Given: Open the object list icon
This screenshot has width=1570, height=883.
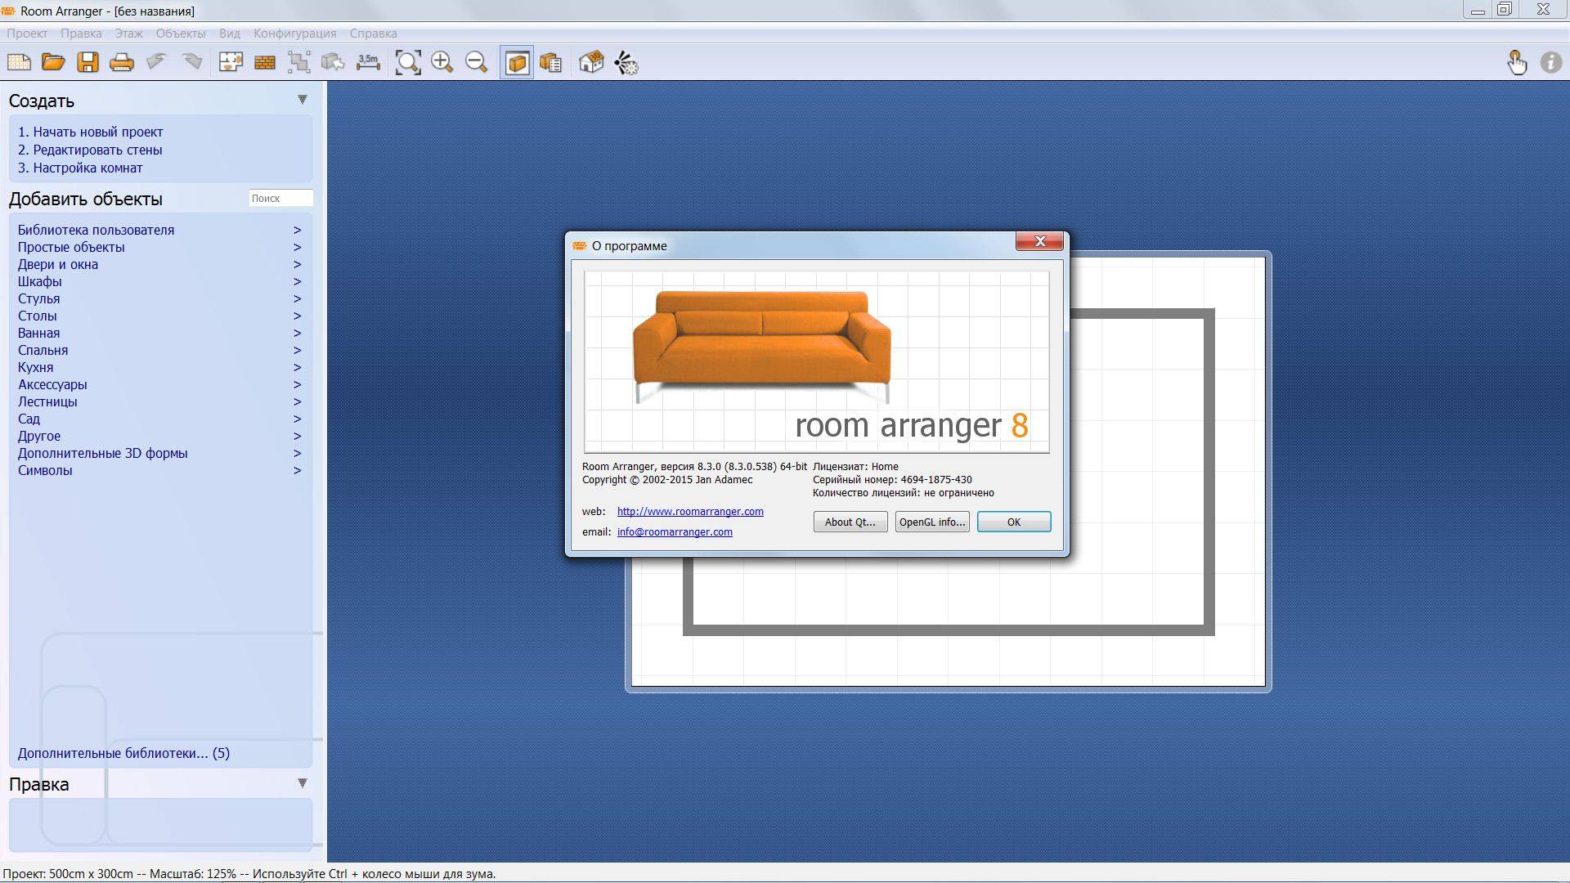Looking at the screenshot, I should (x=551, y=62).
